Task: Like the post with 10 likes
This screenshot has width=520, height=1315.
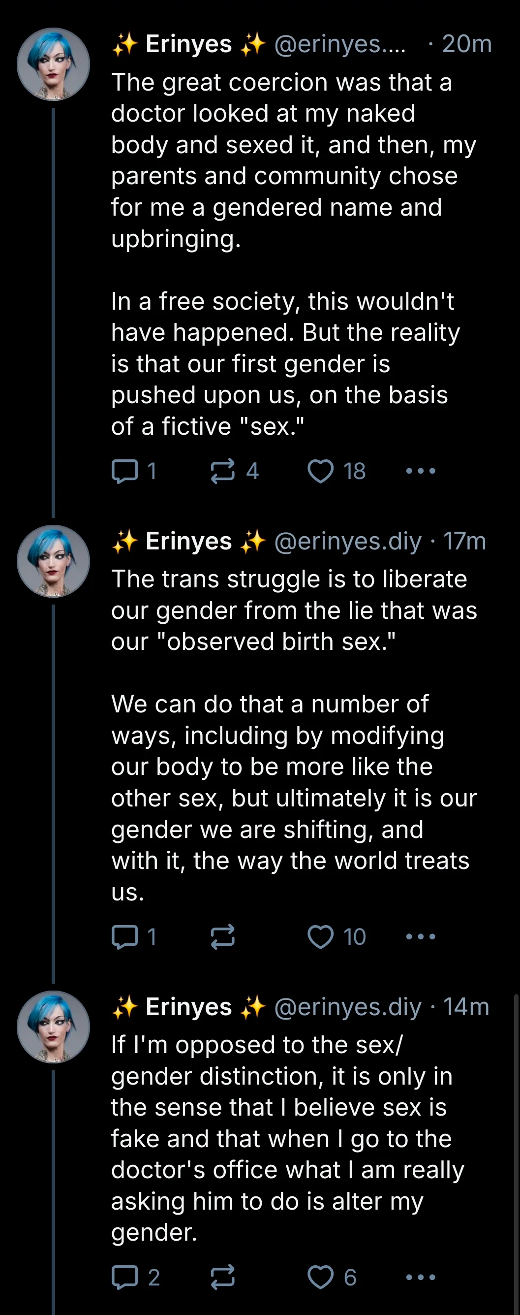Action: click(320, 937)
